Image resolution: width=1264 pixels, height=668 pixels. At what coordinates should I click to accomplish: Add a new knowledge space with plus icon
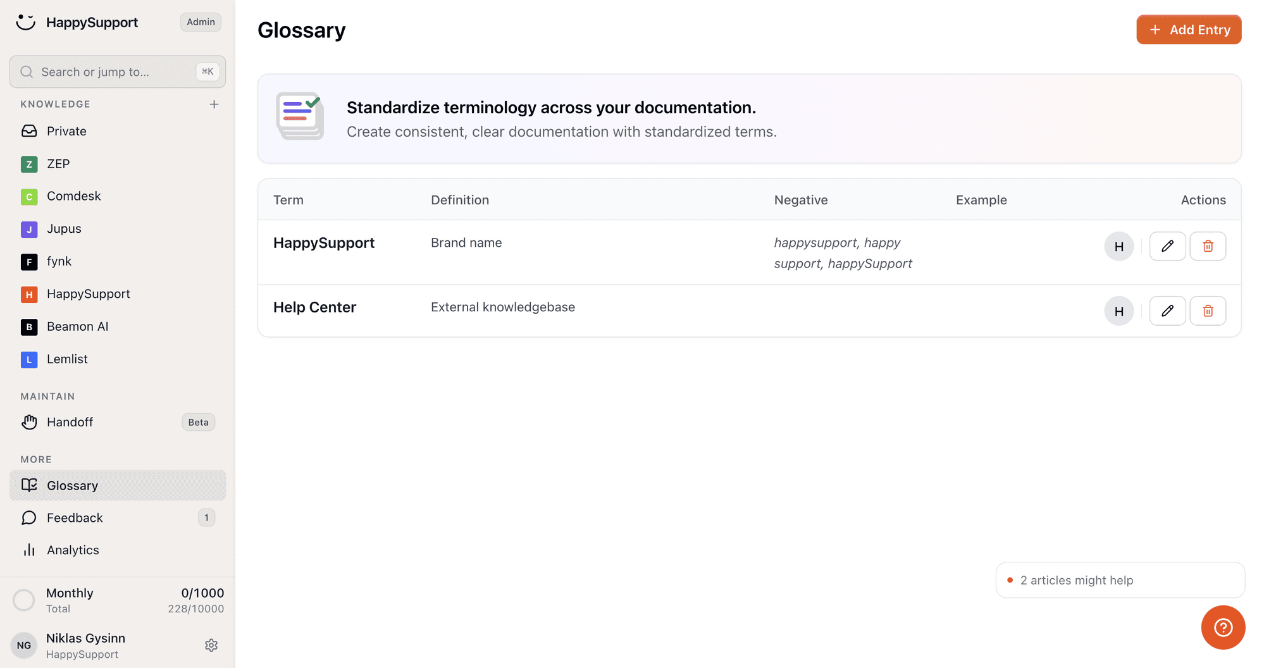click(214, 104)
